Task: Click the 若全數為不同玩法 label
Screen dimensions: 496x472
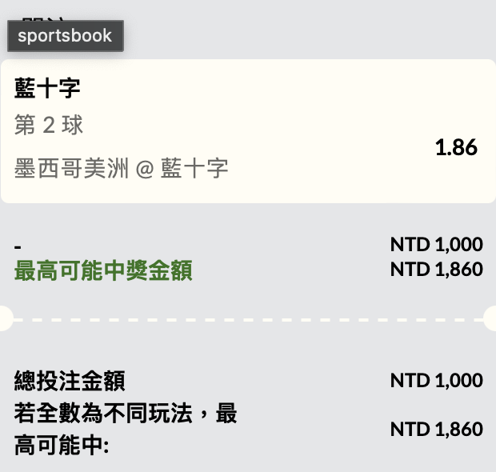Action: [x=126, y=414]
